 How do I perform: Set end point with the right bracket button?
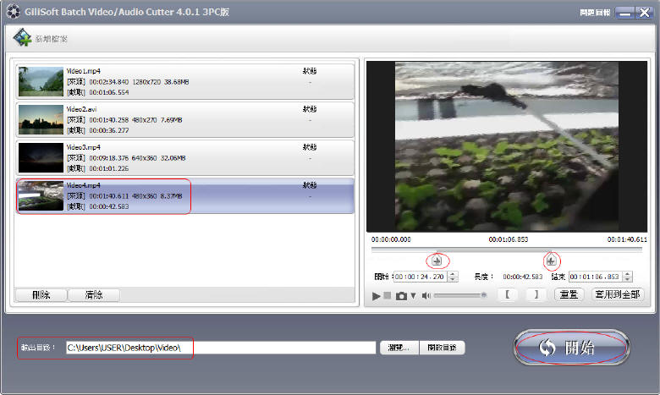click(534, 295)
